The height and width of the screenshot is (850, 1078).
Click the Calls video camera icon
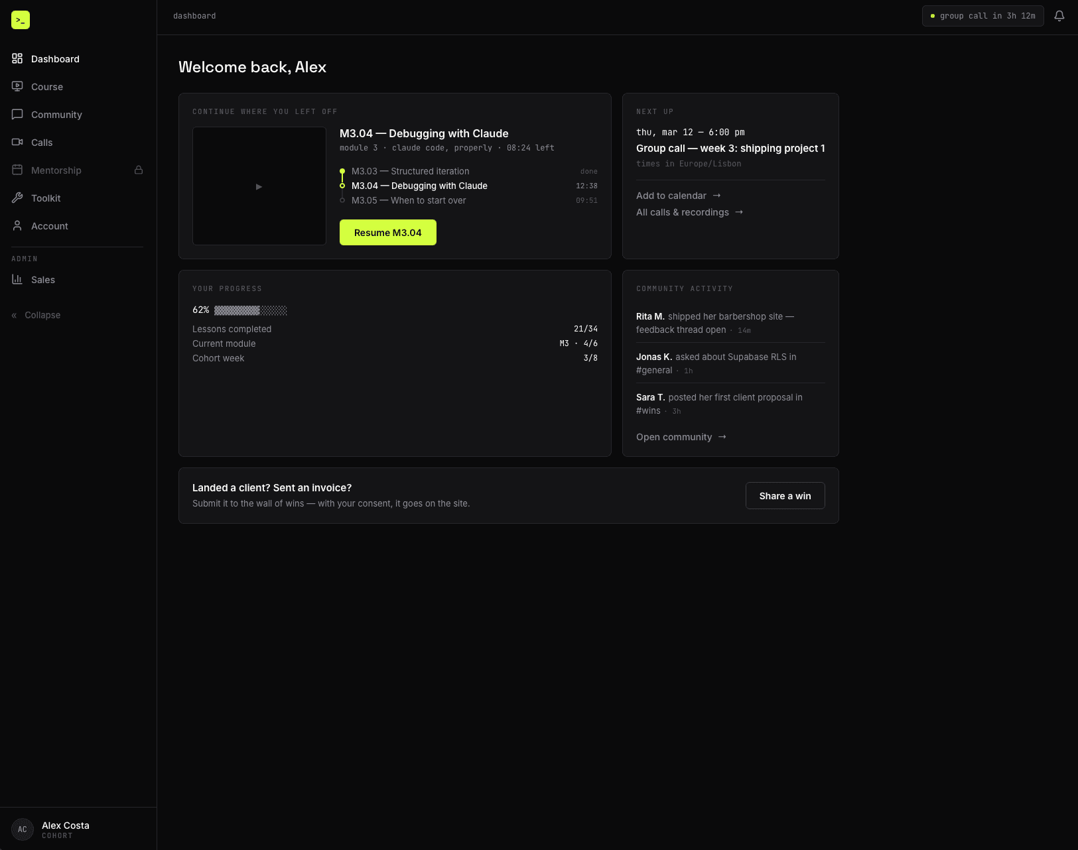click(x=17, y=142)
